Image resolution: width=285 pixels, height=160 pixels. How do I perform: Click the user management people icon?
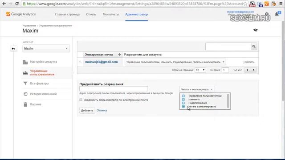coord(25,73)
